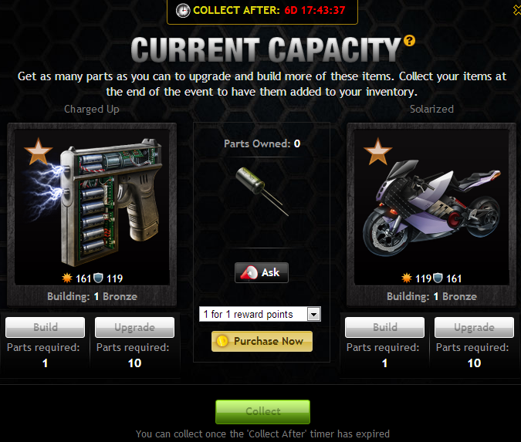
Task: Click the defense shield icon under Solarized
Action: click(438, 278)
